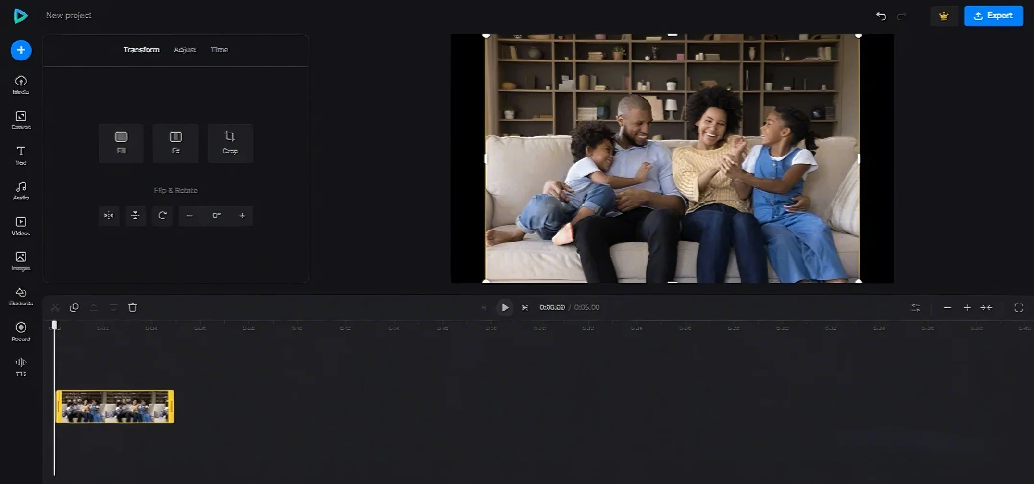Select the Crop tool
Image resolution: width=1034 pixels, height=484 pixels.
point(230,143)
